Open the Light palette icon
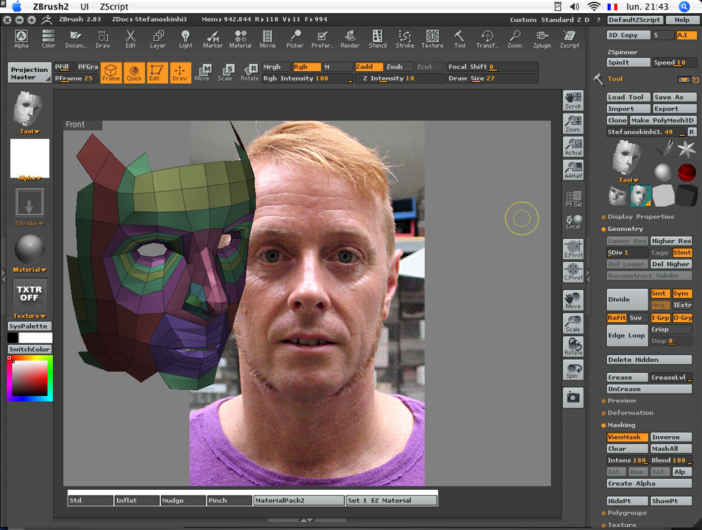This screenshot has height=530, width=702. pyautogui.click(x=185, y=39)
